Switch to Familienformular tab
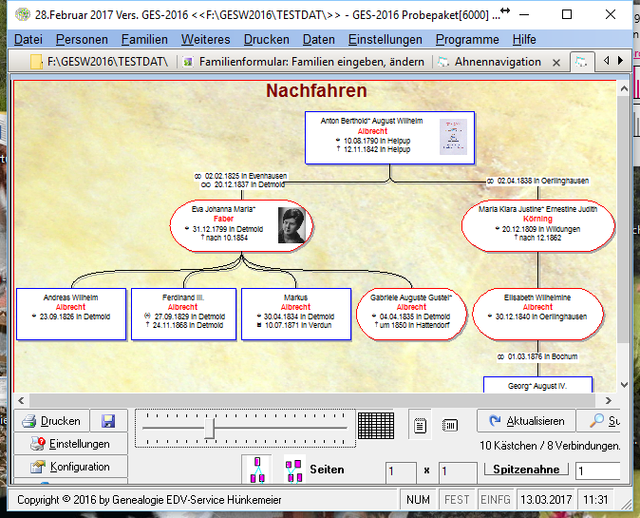This screenshot has height=518, width=640. pos(304,62)
